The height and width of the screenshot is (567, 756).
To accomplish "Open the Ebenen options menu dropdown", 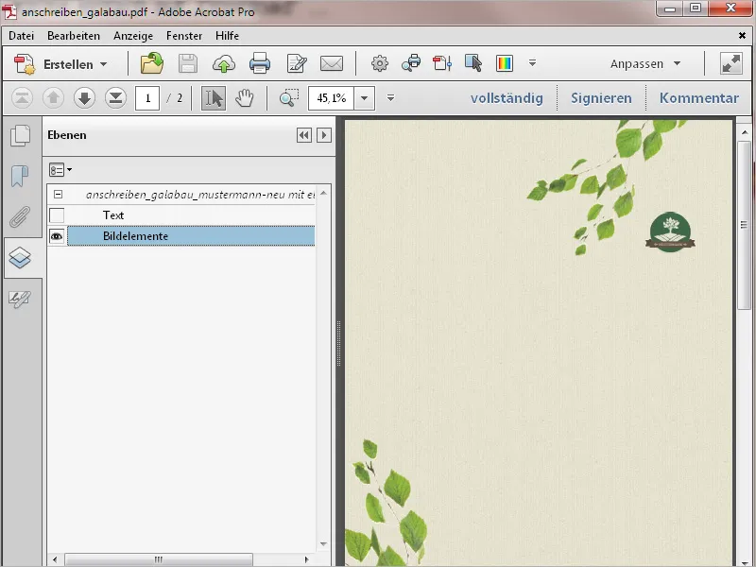I will [60, 170].
